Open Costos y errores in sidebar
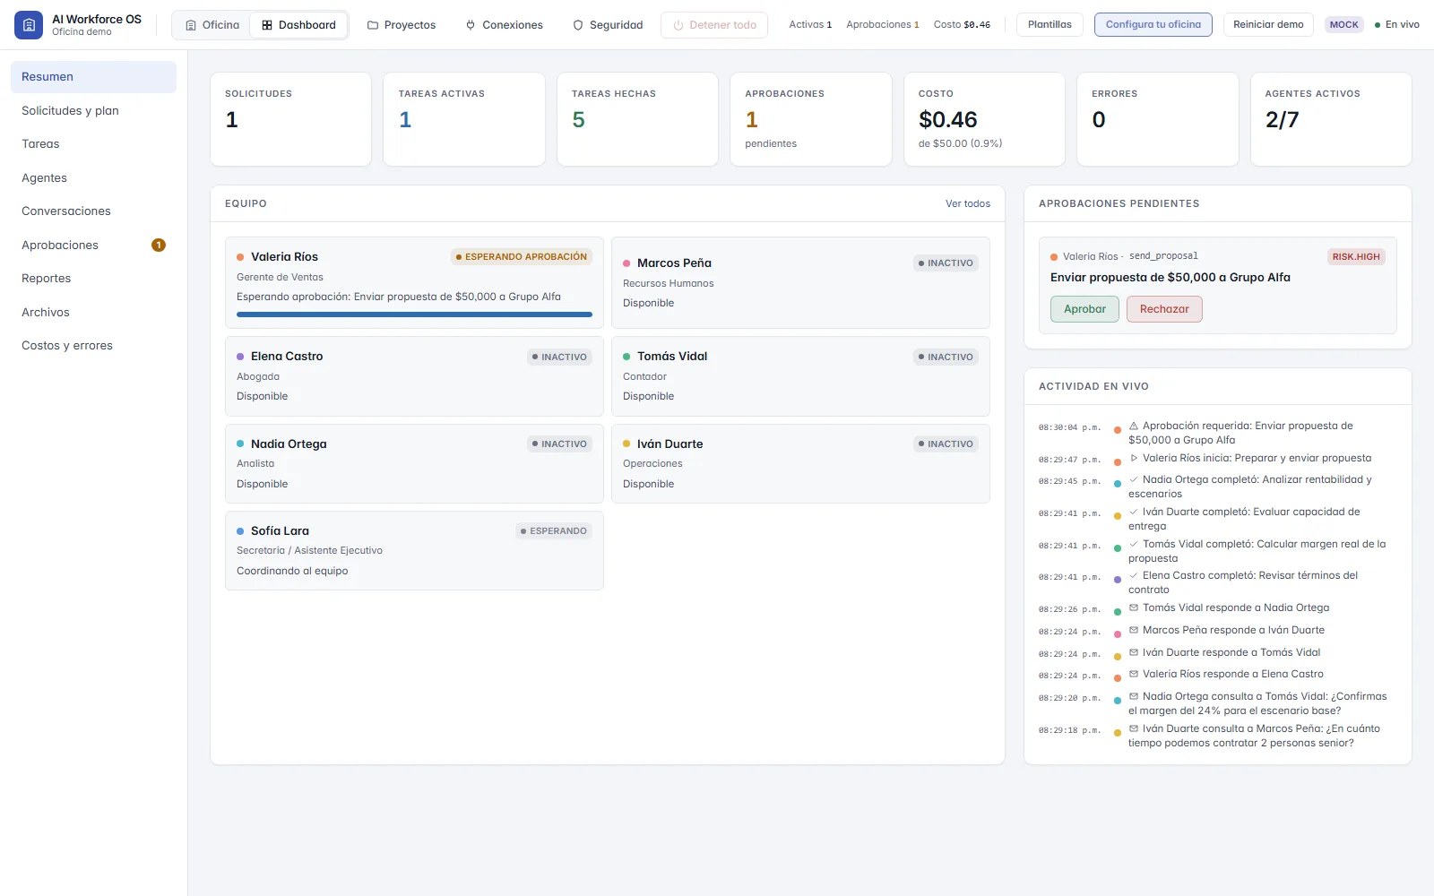The height and width of the screenshot is (896, 1434). pyautogui.click(x=93, y=345)
